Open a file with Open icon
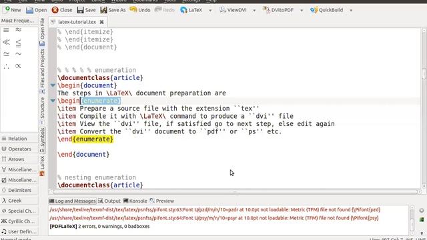 [x=29, y=10]
